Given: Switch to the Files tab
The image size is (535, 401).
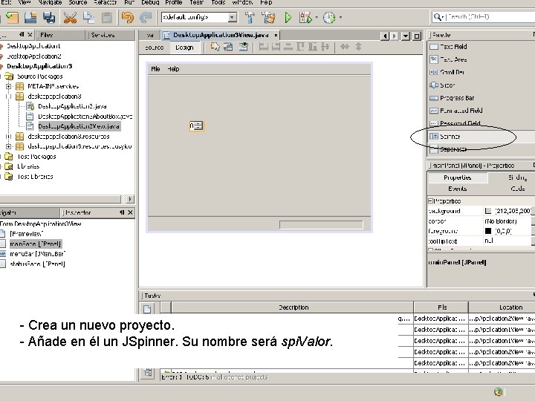Looking at the screenshot, I should (x=61, y=35).
